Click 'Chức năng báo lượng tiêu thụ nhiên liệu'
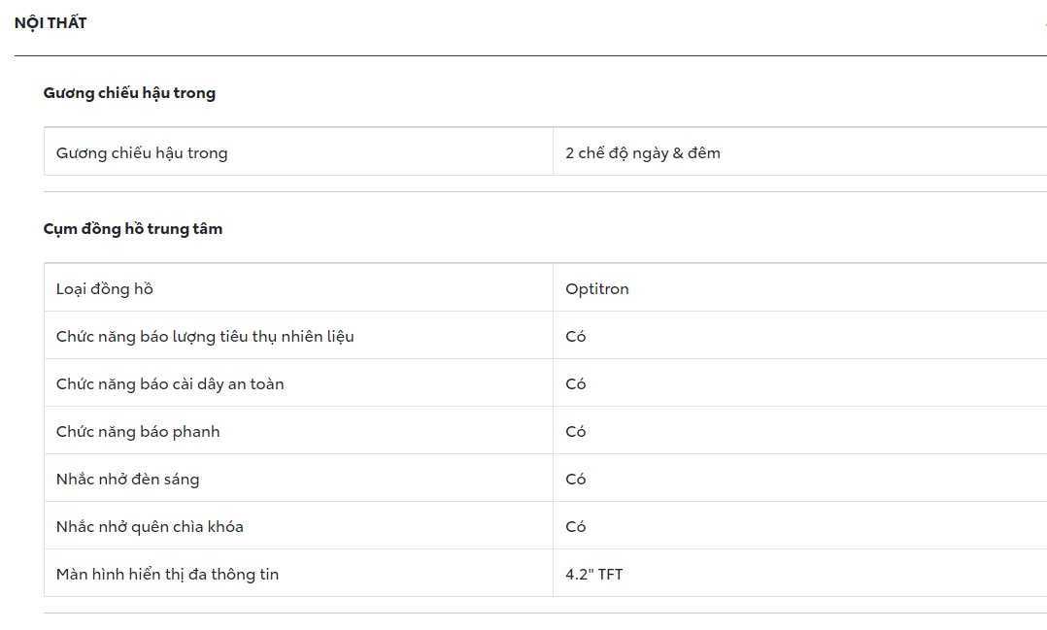Screen dimensions: 1047x630 point(205,337)
